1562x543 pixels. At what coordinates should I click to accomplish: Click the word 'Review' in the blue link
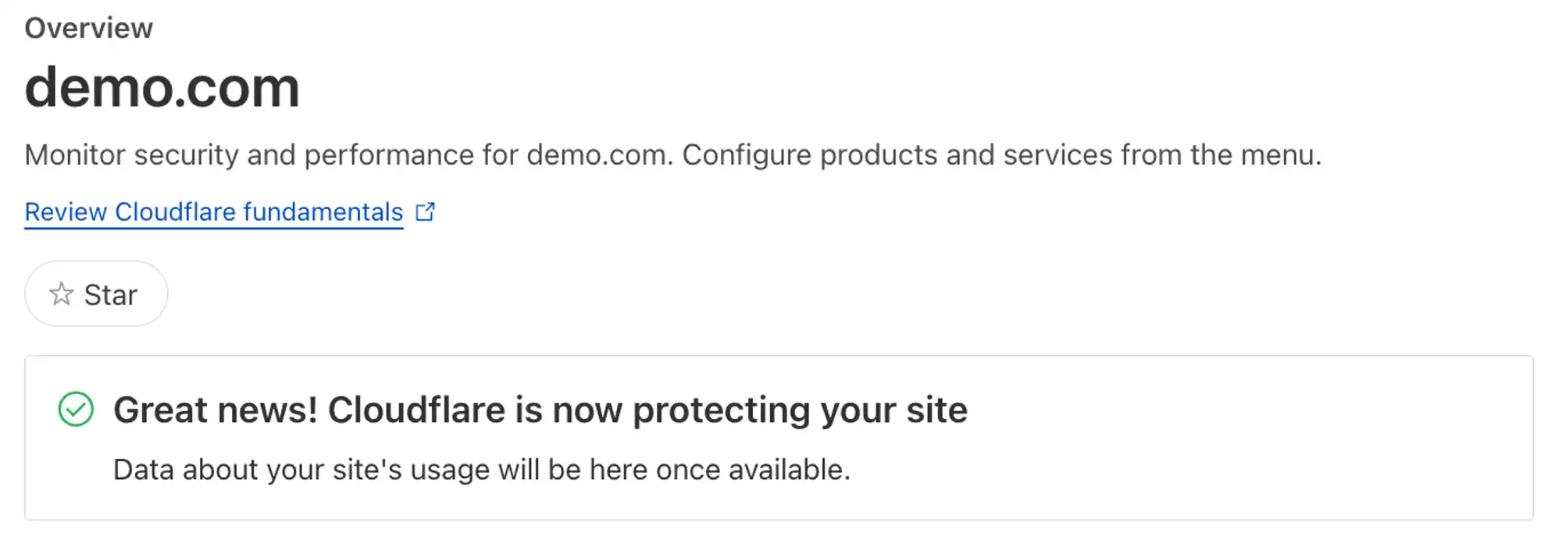point(66,211)
